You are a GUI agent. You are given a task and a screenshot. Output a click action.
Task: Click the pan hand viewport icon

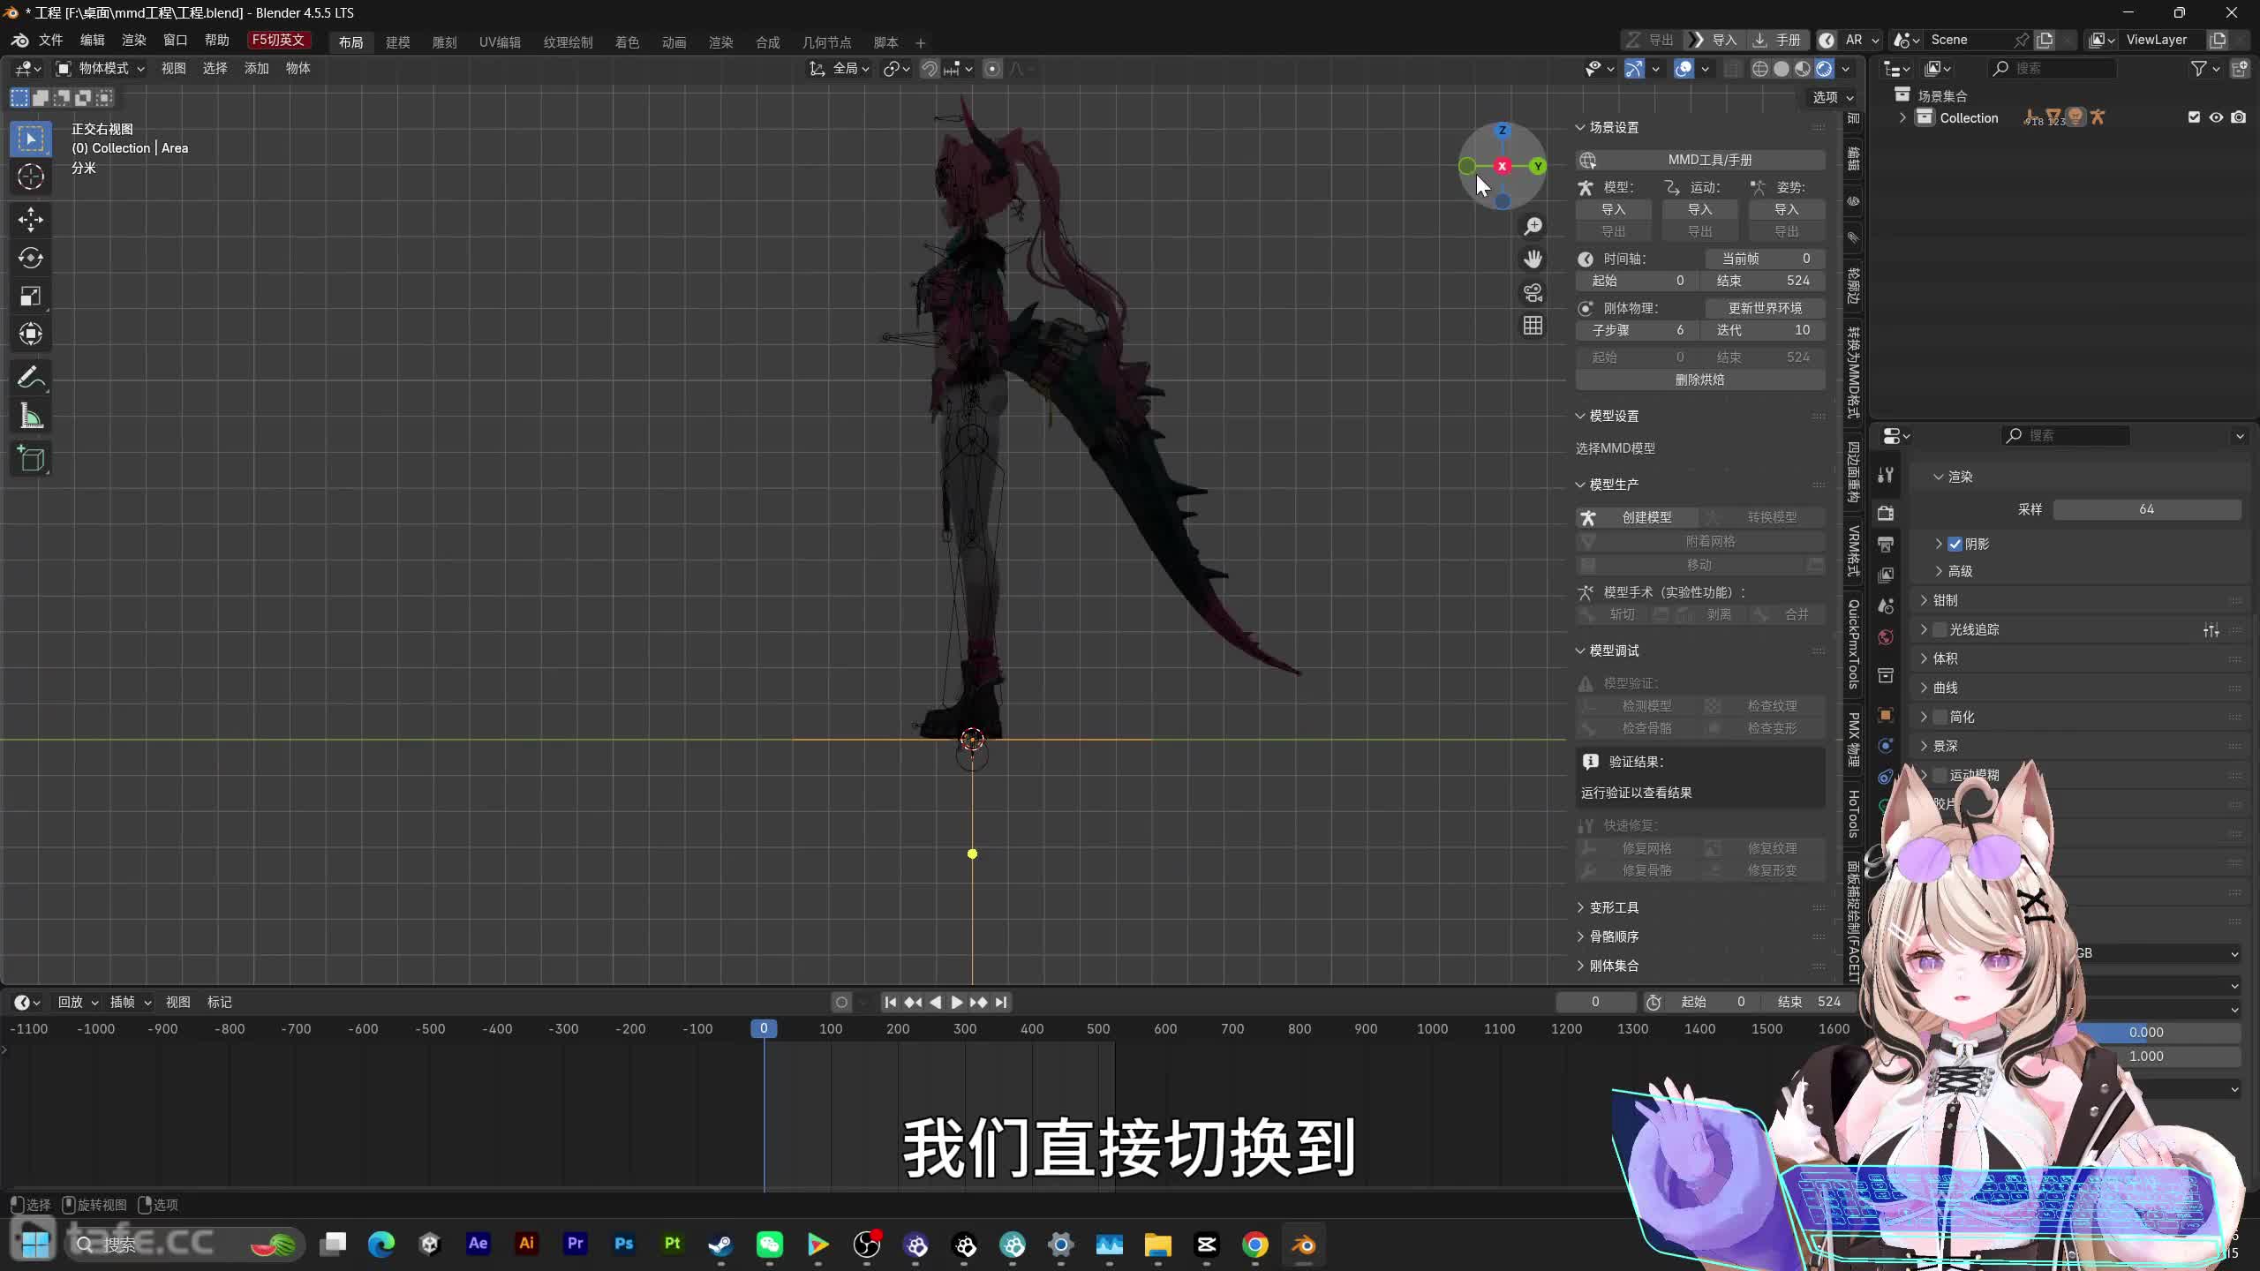(x=1533, y=259)
